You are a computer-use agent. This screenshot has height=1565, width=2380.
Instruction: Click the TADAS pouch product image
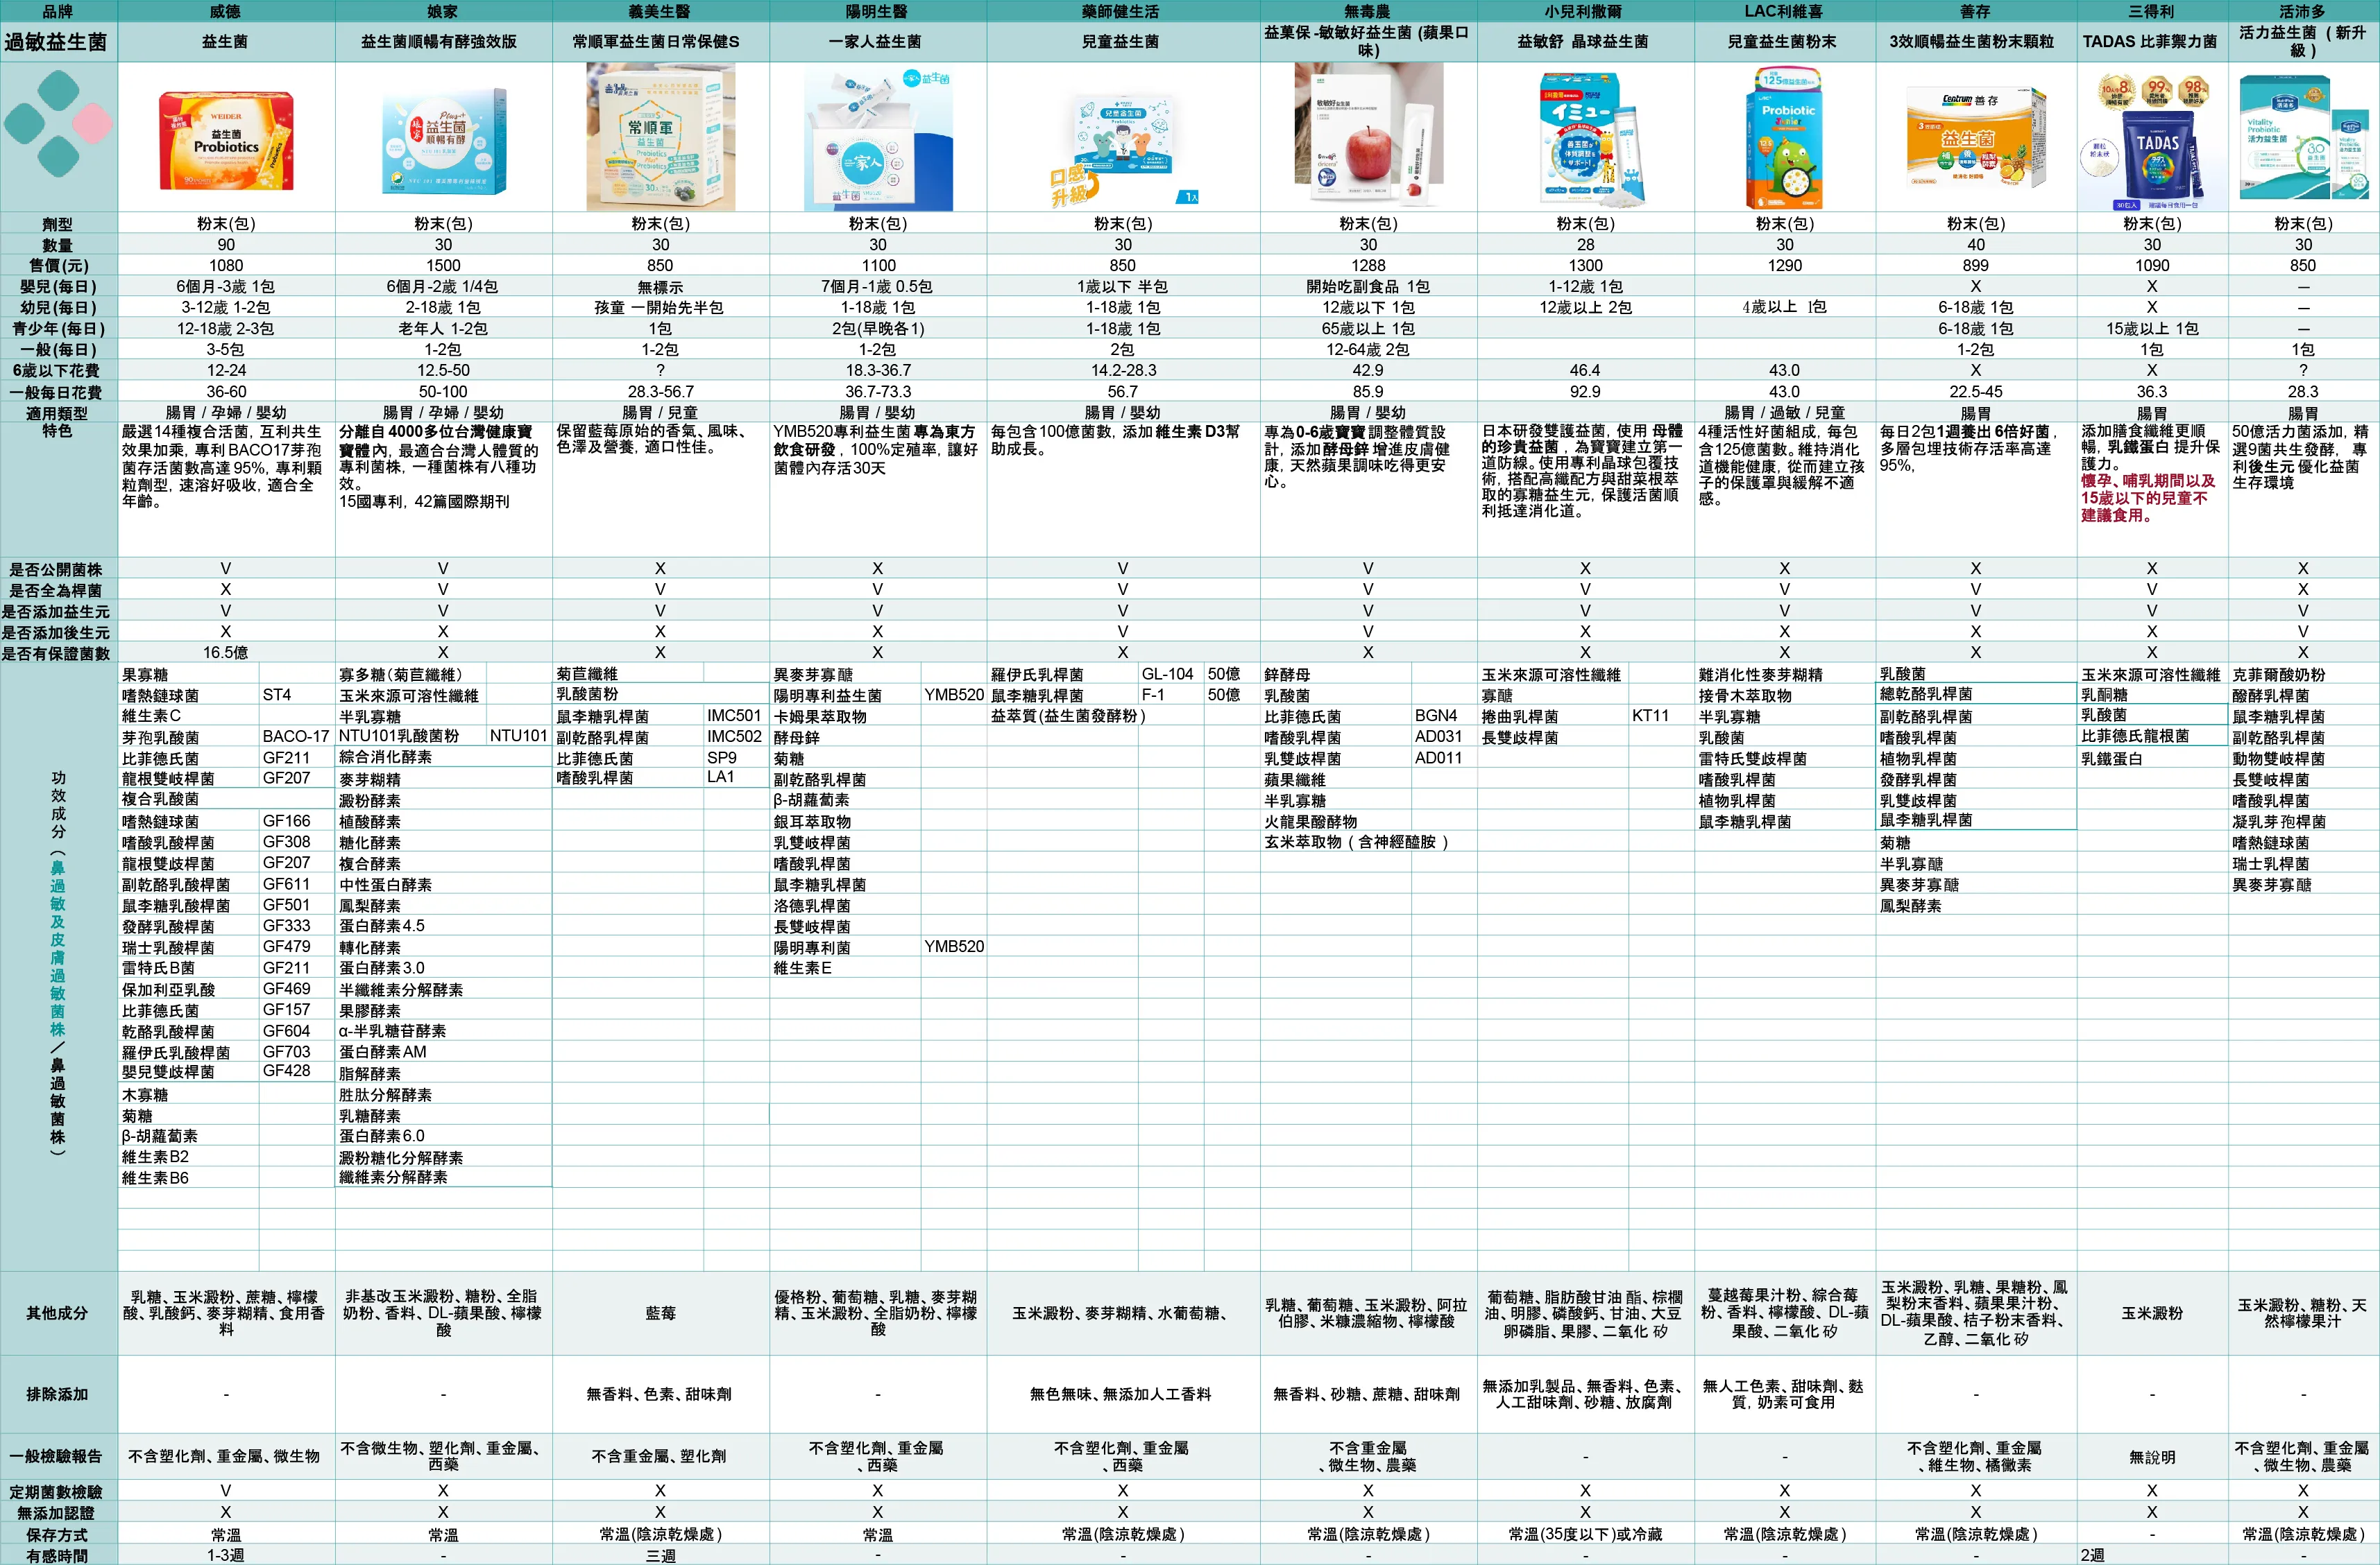coord(2152,140)
